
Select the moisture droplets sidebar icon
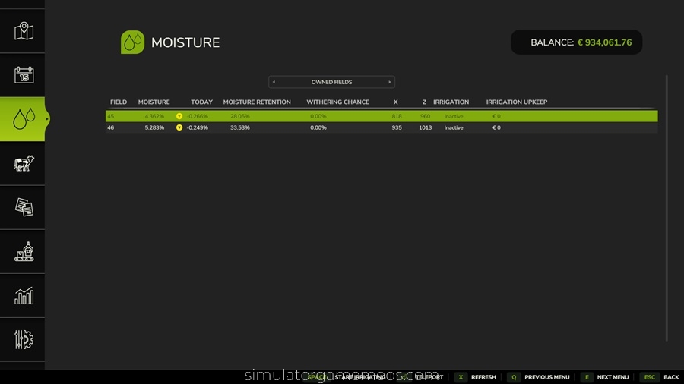[24, 119]
